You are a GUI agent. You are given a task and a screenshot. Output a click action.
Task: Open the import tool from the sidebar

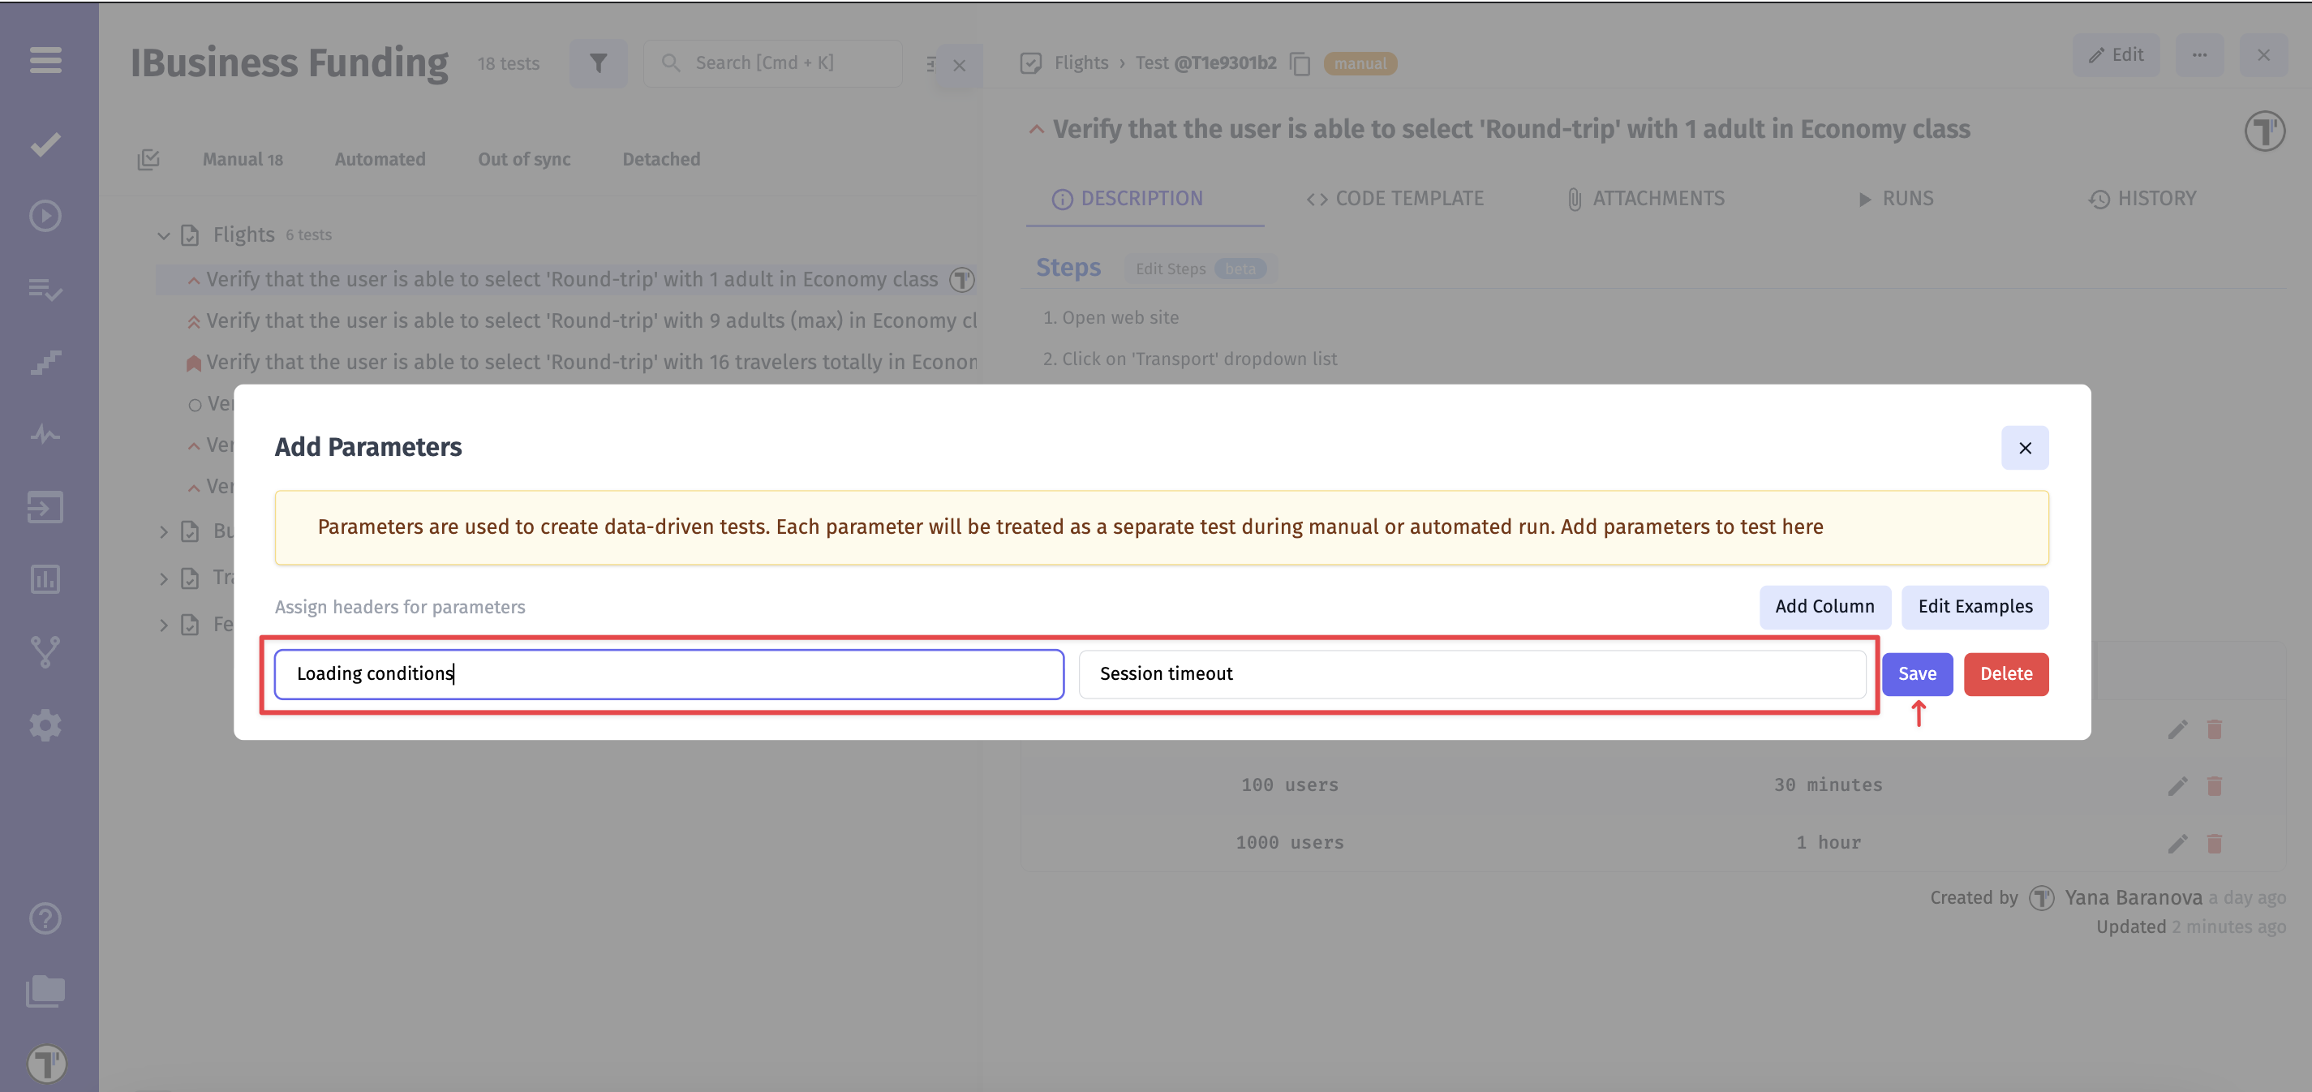click(x=44, y=507)
